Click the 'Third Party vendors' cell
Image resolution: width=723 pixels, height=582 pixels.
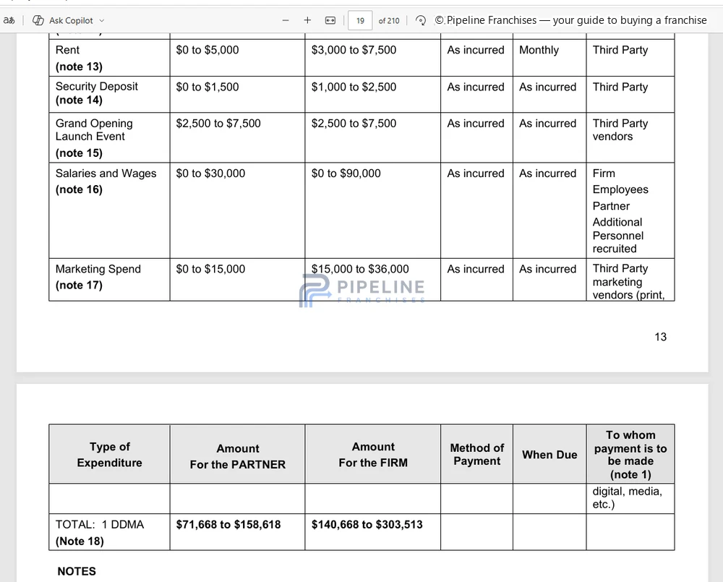[x=620, y=129]
